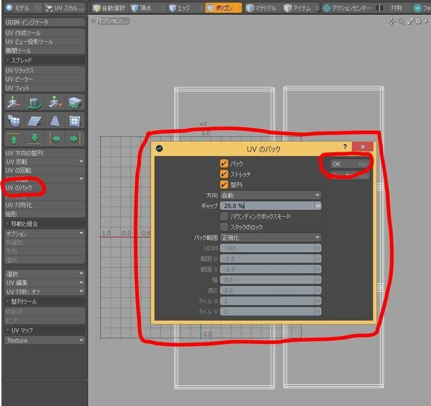431x406 pixels.
Task: Click the UV ピーラー button
Action: 45,79
